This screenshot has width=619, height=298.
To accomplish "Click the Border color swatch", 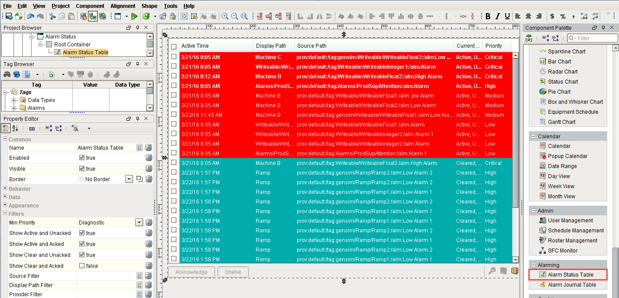I will pyautogui.click(x=81, y=179).
